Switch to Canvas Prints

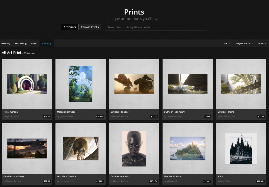(90, 27)
